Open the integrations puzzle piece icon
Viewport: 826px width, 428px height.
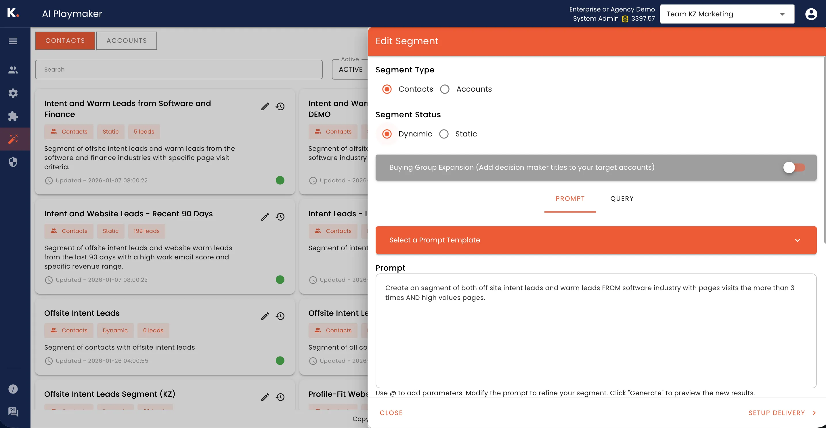coord(13,116)
